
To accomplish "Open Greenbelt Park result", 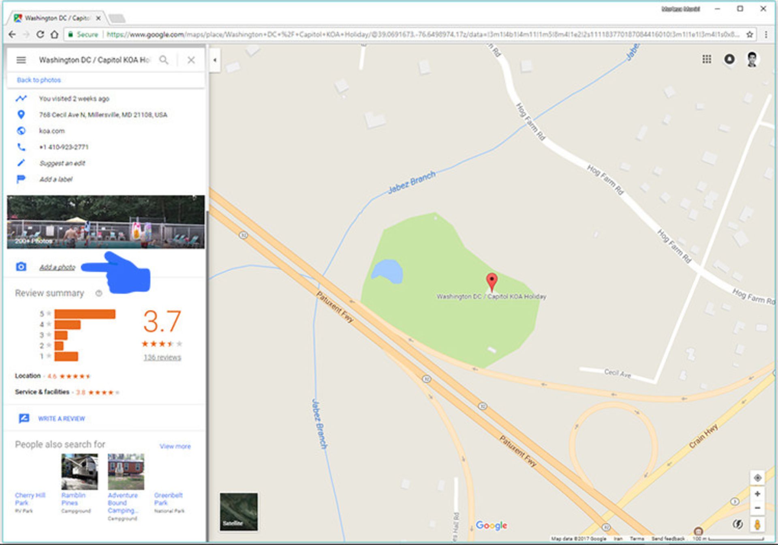I will pos(169,499).
